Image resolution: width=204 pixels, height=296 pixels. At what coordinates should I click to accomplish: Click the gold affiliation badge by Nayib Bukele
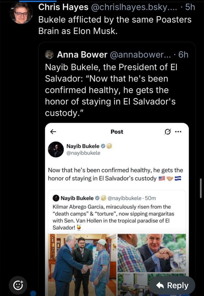(x=109, y=146)
